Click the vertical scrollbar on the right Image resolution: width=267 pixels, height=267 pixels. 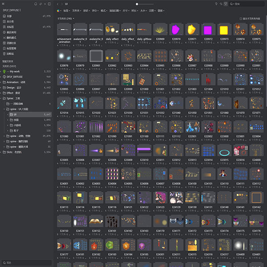coord(266,61)
